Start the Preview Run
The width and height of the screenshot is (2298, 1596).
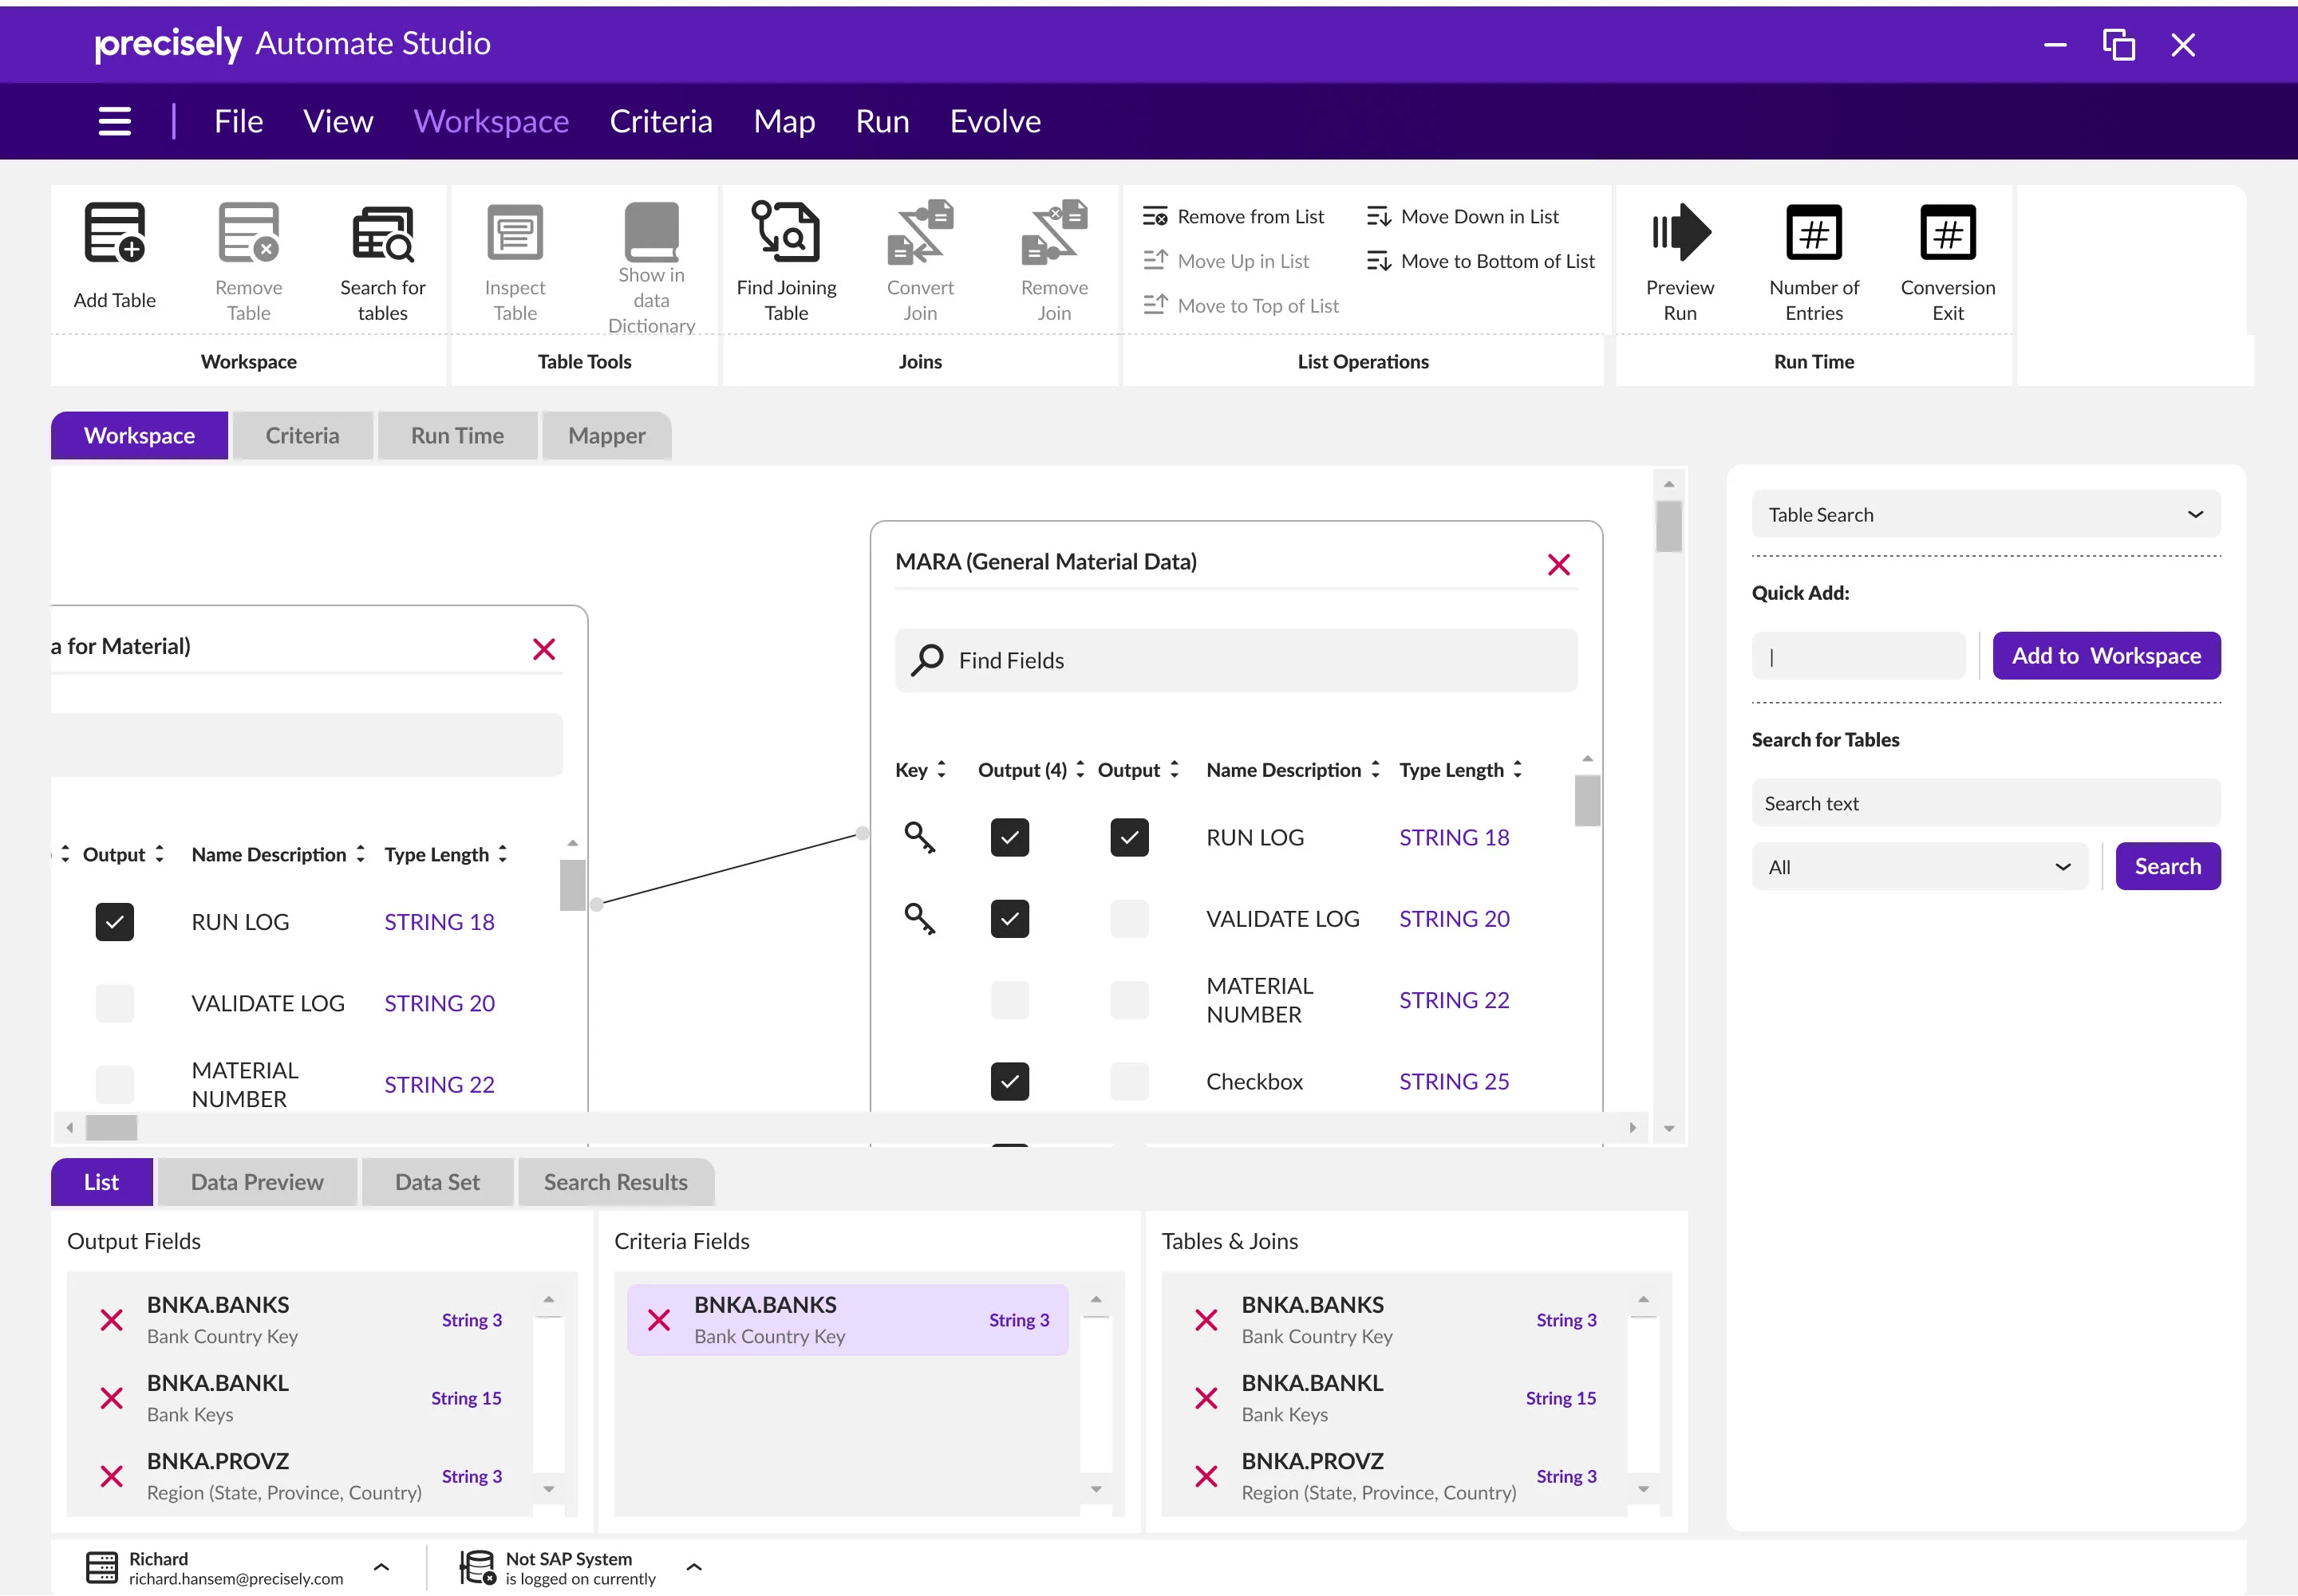pos(1679,232)
